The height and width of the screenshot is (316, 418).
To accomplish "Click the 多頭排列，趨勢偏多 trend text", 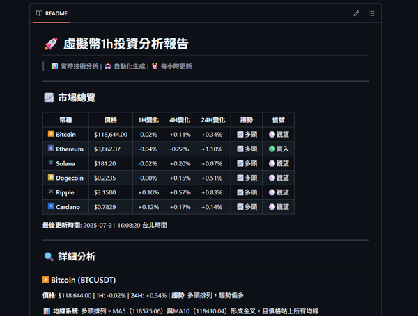I will 215,295.
